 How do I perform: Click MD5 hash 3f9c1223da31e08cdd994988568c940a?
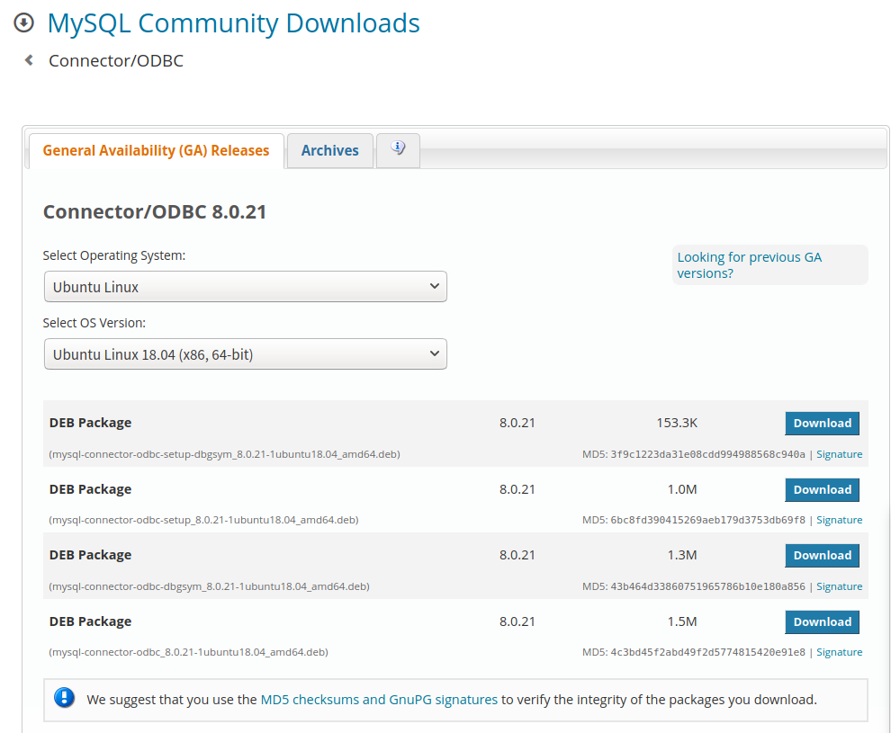[707, 454]
